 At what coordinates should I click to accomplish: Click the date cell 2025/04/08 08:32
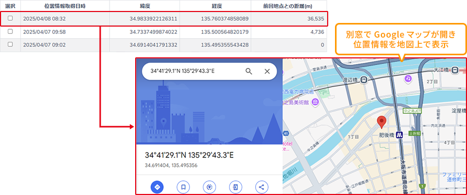[44, 19]
